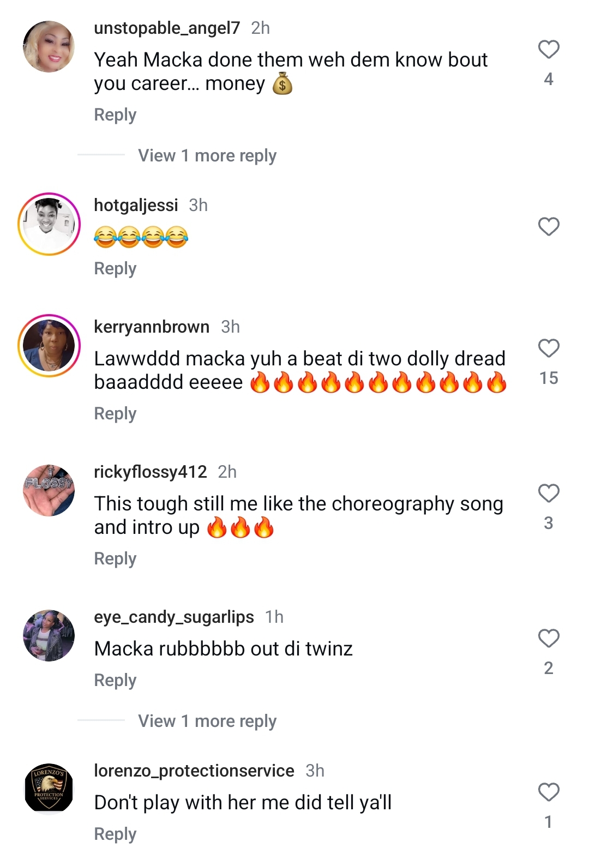Viewport: 589px width, 860px height.
Task: Open lorenzo_protectionservice's eagle logo avatar
Action: click(49, 789)
